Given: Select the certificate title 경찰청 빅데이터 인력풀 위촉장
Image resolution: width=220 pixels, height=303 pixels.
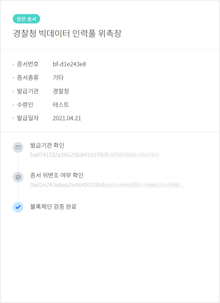Looking at the screenshot, I should tap(67, 33).
